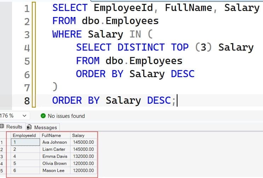The width and height of the screenshot is (263, 178).
Task: Select the EmployeeId cell for Liam Carter
Action: coord(25,149)
